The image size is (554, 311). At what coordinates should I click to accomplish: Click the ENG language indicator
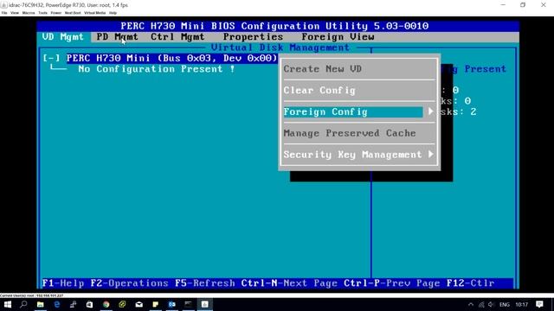[505, 305]
